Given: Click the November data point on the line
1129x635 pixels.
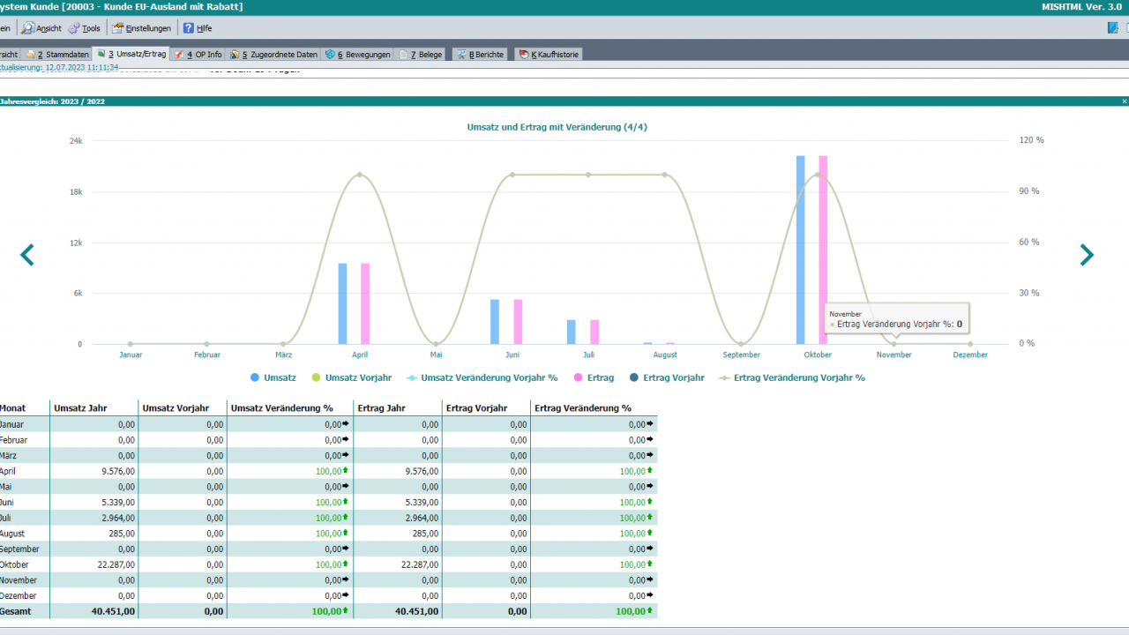Looking at the screenshot, I should [x=894, y=344].
